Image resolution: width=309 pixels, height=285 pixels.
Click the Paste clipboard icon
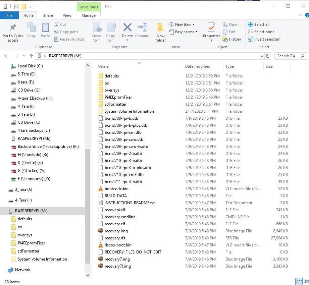(46, 27)
